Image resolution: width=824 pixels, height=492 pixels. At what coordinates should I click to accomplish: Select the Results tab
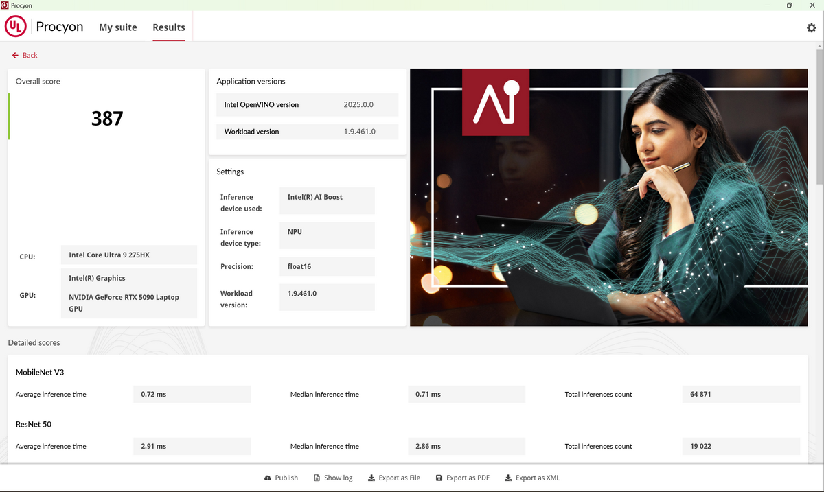169,27
